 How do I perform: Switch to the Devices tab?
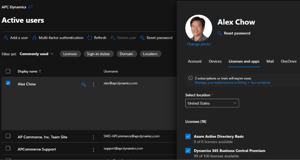[215, 61]
